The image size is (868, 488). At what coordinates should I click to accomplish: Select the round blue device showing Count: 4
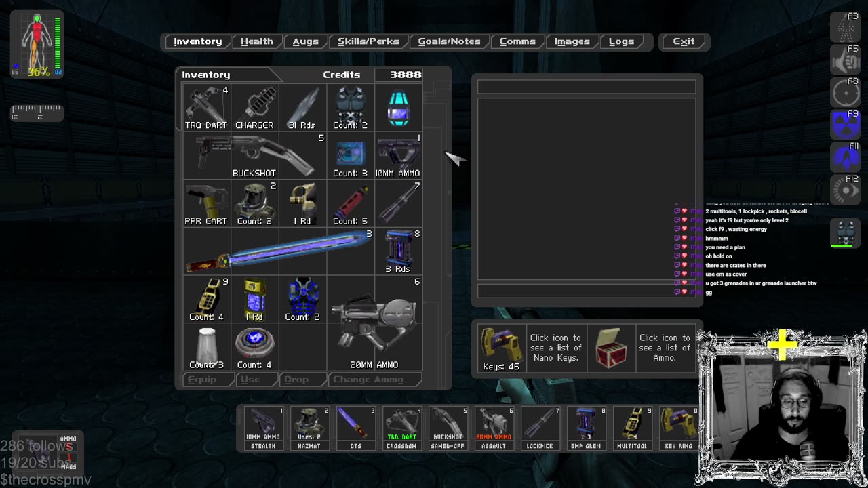[254, 348]
